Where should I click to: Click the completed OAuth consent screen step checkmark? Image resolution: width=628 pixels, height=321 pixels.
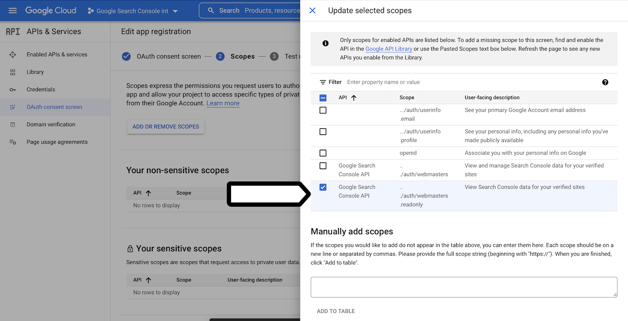pyautogui.click(x=126, y=56)
